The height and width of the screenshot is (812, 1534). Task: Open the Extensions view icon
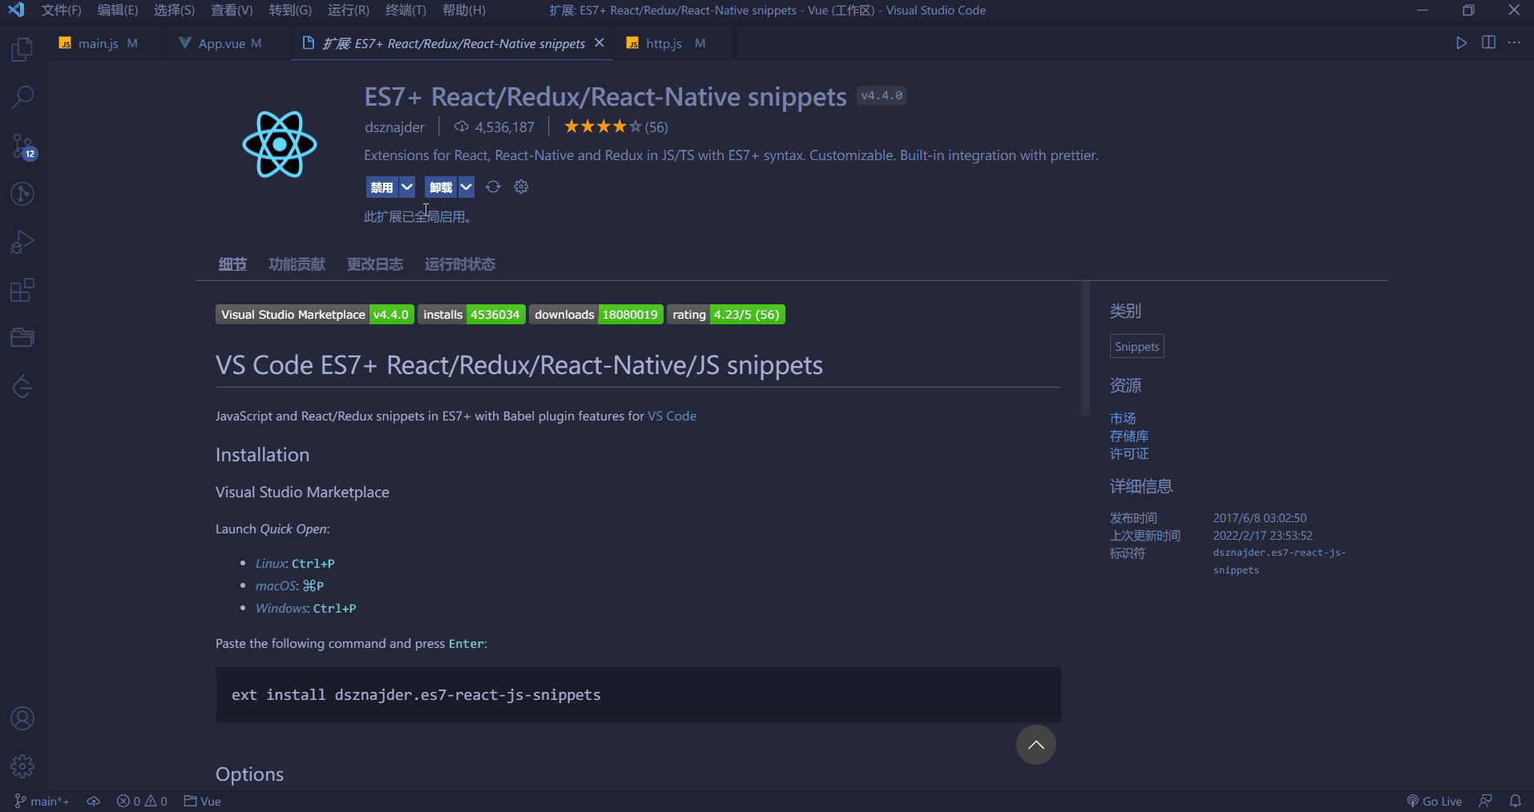pos(22,290)
